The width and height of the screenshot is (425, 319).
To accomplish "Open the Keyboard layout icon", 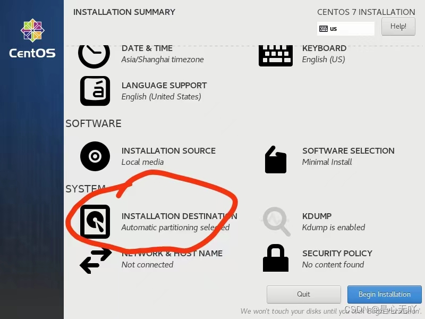I will (276, 56).
